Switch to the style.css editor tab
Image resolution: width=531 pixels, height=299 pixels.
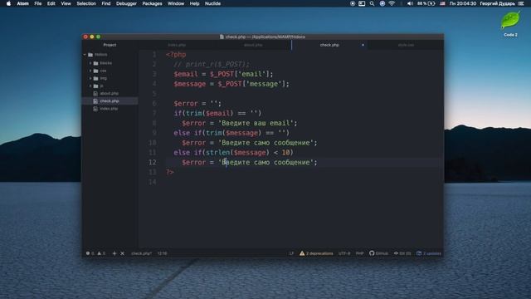point(406,45)
